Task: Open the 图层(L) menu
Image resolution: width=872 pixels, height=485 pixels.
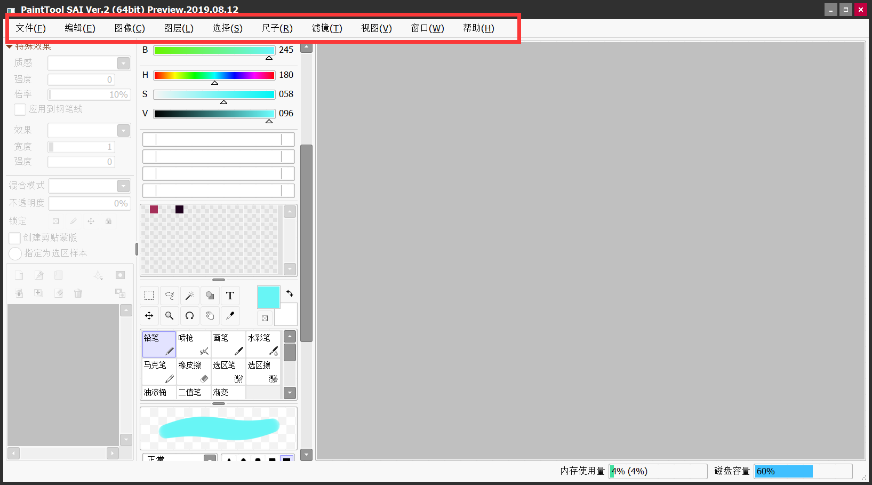Action: (179, 28)
